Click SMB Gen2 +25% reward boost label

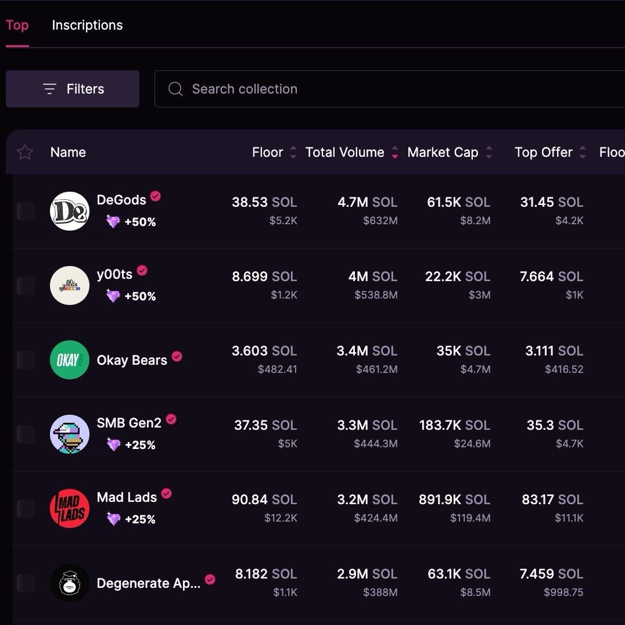(x=140, y=445)
